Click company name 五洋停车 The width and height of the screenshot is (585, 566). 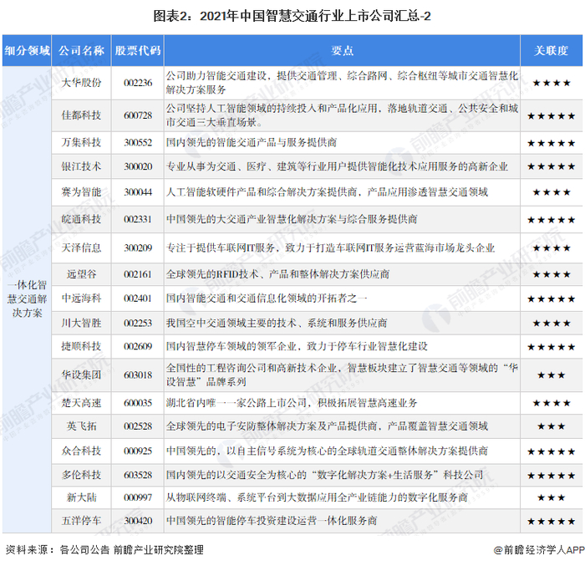pyautogui.click(x=81, y=521)
